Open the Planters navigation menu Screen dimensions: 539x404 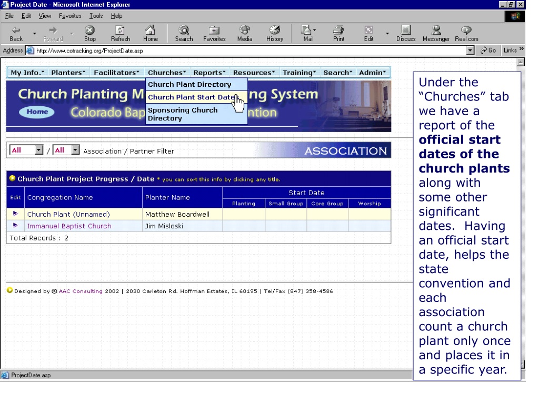pyautogui.click(x=68, y=73)
